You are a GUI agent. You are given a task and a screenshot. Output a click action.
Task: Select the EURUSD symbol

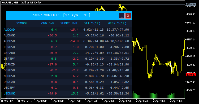[9, 47]
